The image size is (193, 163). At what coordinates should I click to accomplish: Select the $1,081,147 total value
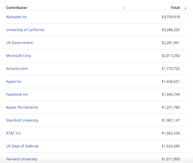pyautogui.click(x=171, y=120)
